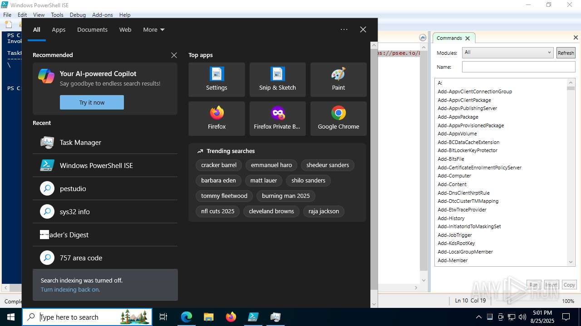Open Firefox Private Browsing tile

coord(277,119)
